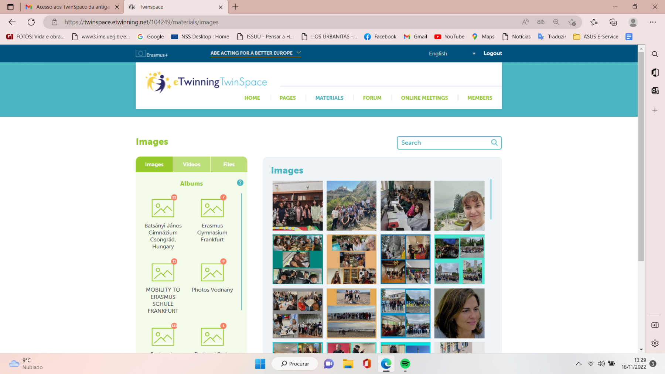The image size is (665, 374).
Task: Click the Windows Start button
Action: pos(260,364)
